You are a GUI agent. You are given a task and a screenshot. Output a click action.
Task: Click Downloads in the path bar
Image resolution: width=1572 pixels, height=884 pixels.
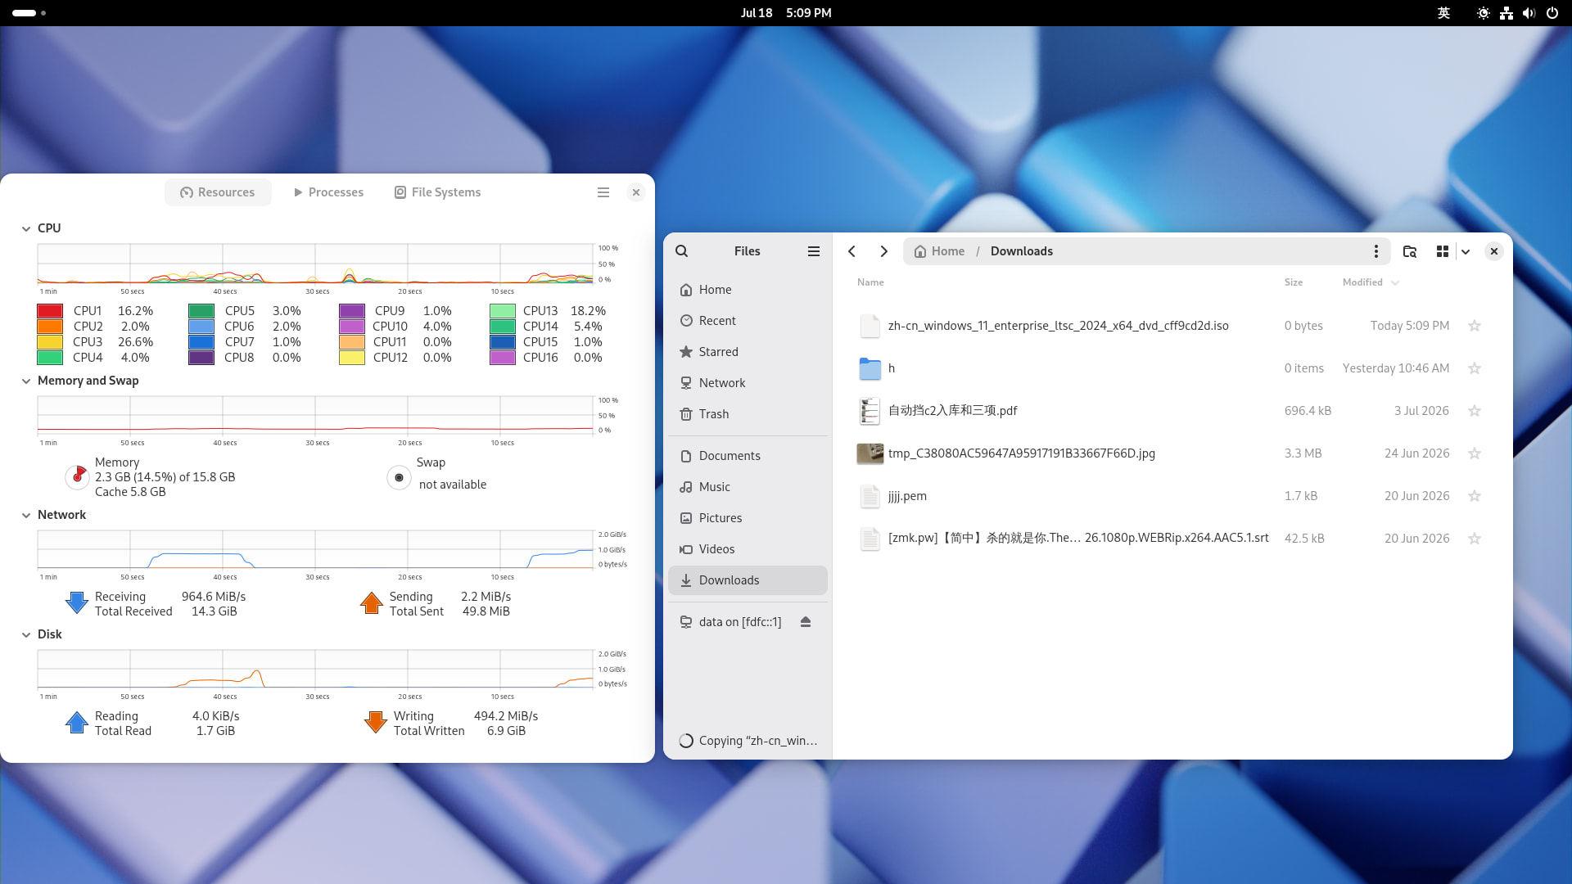click(x=1022, y=251)
